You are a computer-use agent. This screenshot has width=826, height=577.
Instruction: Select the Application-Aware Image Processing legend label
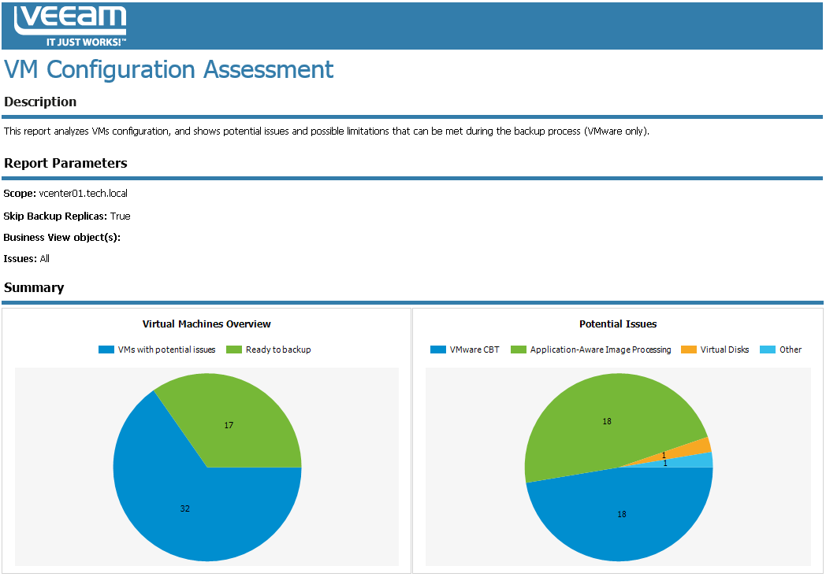(x=600, y=350)
